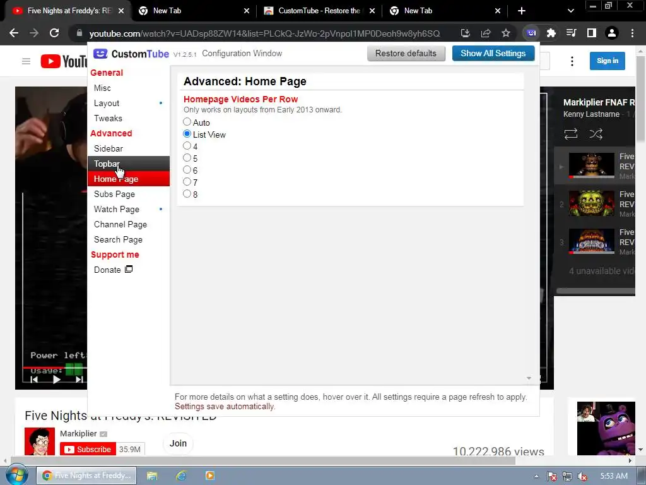Open Windows Media Player from taskbar
This screenshot has width=646, height=485.
209,476
